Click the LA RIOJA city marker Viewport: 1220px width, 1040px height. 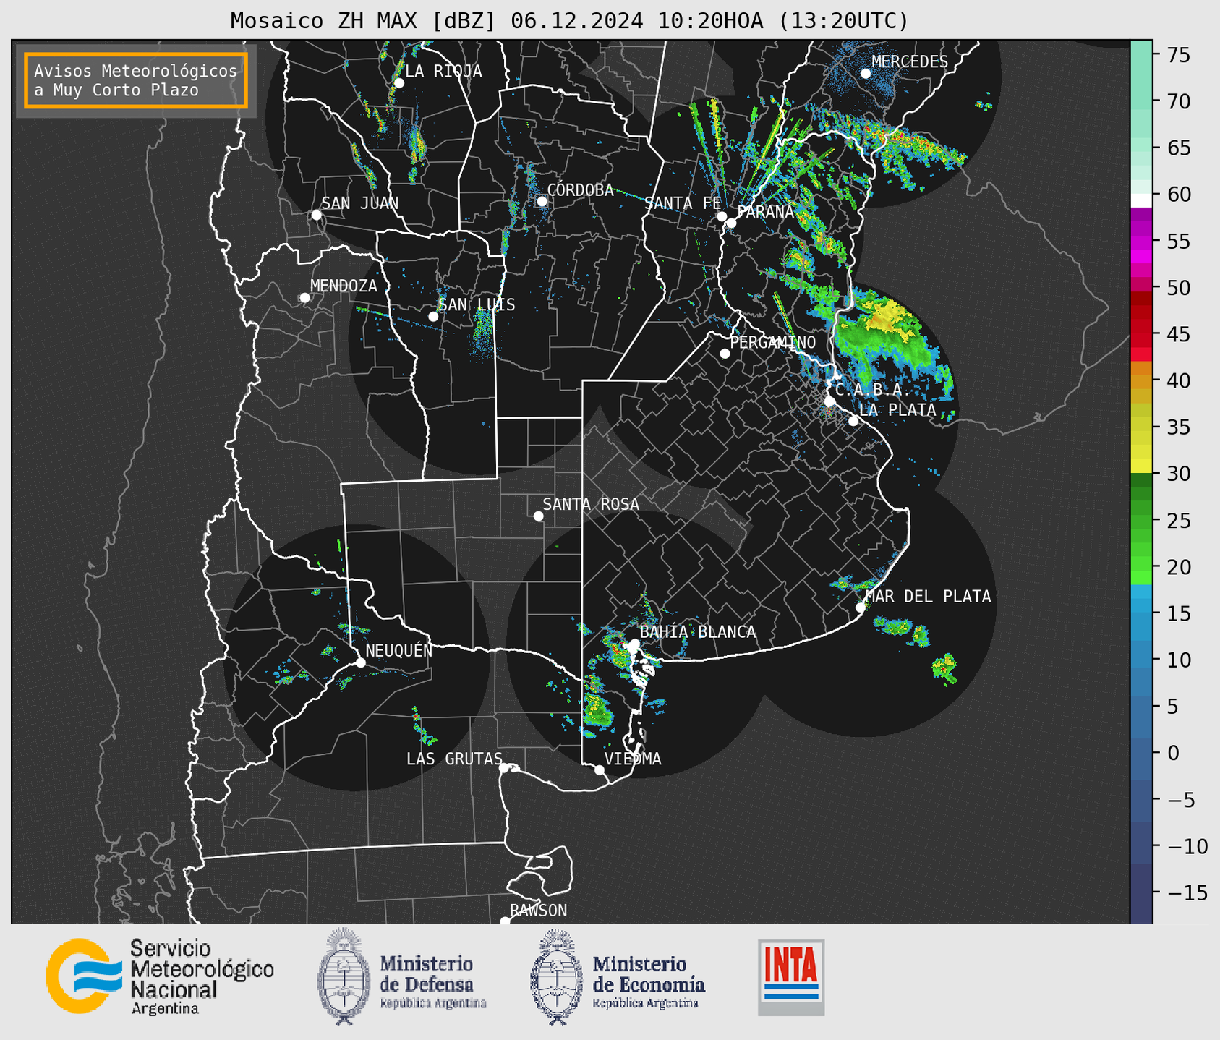[x=398, y=83]
